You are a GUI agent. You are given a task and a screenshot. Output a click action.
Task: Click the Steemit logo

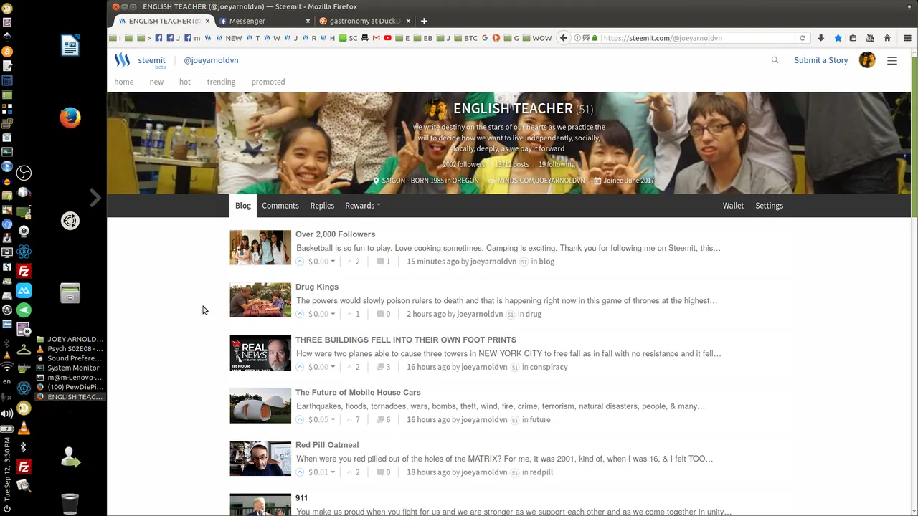pyautogui.click(x=122, y=60)
